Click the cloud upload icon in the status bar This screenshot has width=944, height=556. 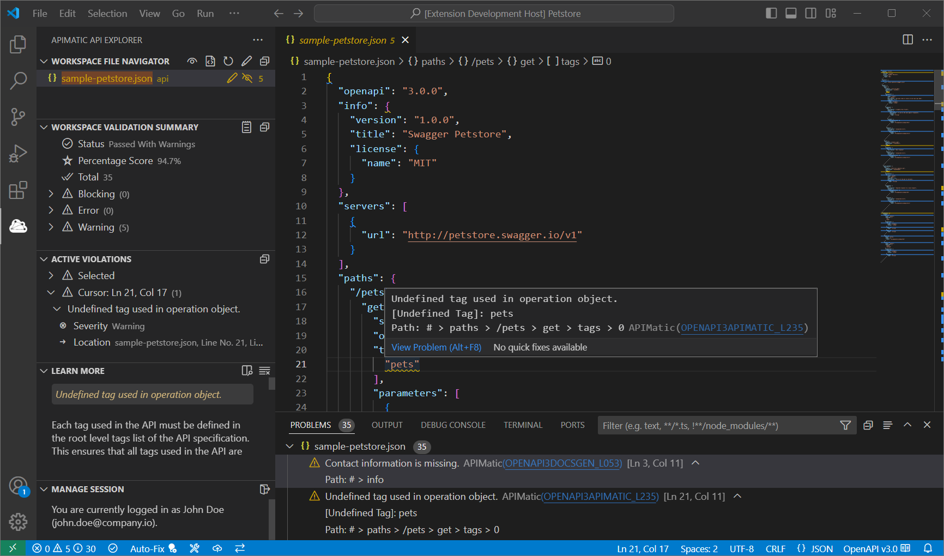coord(217,548)
